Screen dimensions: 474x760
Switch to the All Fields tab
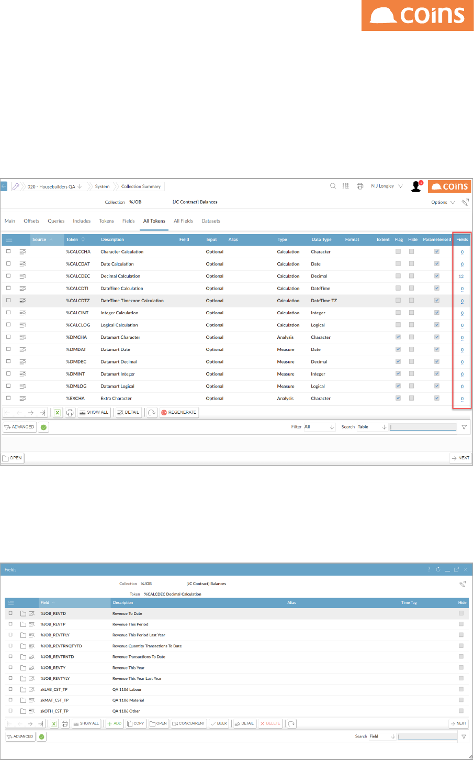(183, 221)
